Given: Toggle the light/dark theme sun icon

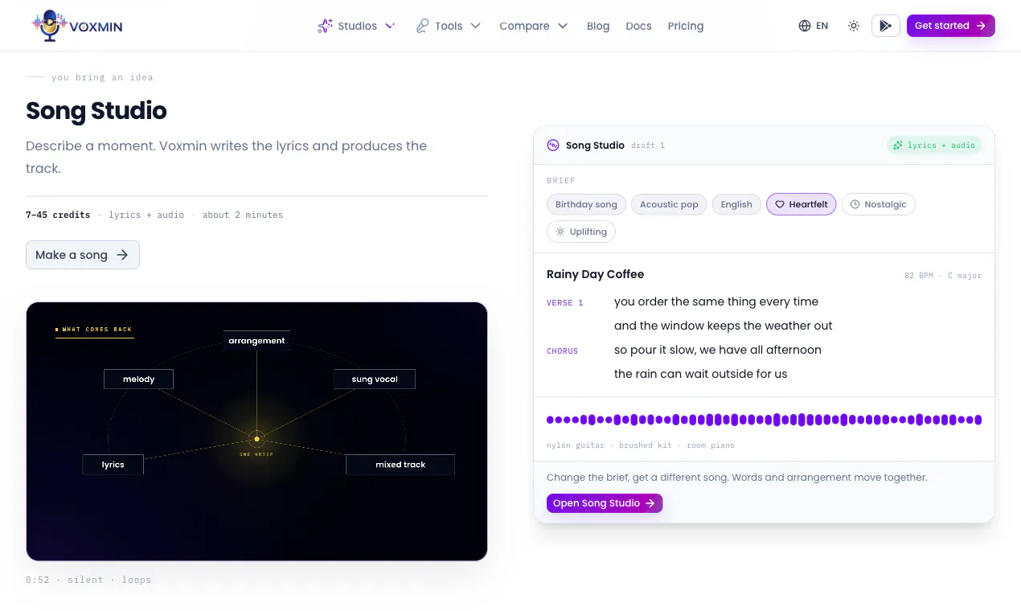Looking at the screenshot, I should pyautogui.click(x=854, y=26).
